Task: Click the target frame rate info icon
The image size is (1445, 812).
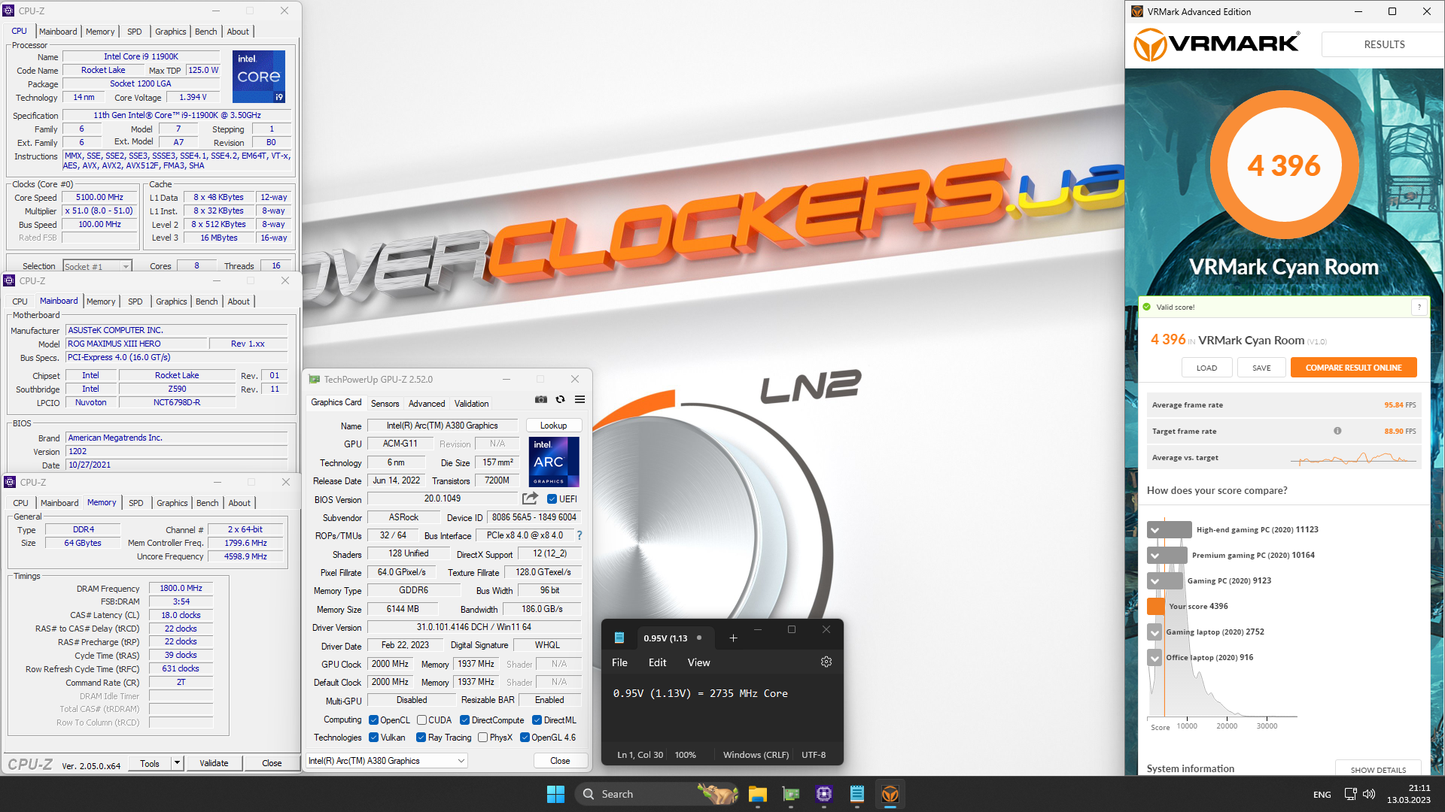Action: [1337, 431]
